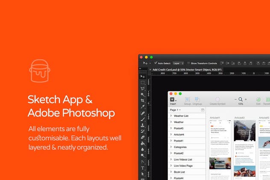Toggle the Auto-Select checkbox
270x180 pixels.
click(x=156, y=63)
